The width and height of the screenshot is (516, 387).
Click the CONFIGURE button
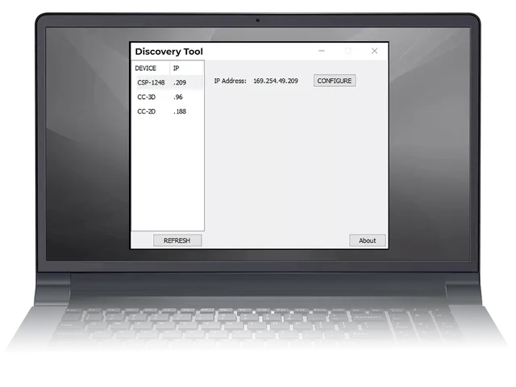pyautogui.click(x=335, y=81)
